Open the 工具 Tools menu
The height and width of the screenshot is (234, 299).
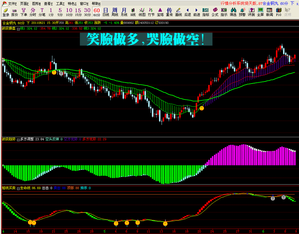click(60, 4)
